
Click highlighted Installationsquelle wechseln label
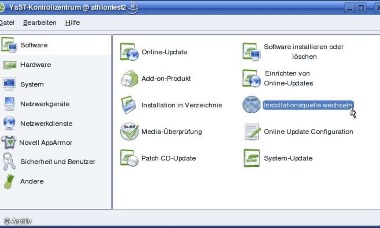pos(307,105)
